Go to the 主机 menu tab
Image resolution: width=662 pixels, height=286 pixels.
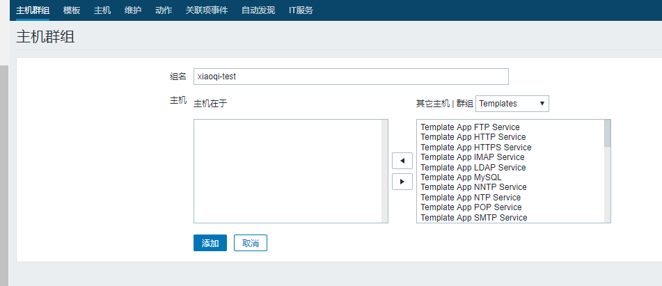click(x=102, y=10)
